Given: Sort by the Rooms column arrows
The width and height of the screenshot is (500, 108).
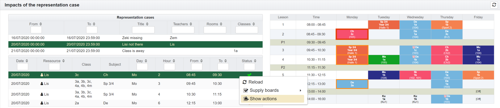Looking at the screenshot, I should point(221,24).
